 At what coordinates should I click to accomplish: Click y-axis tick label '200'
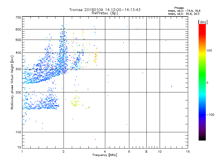coord(18,92)
